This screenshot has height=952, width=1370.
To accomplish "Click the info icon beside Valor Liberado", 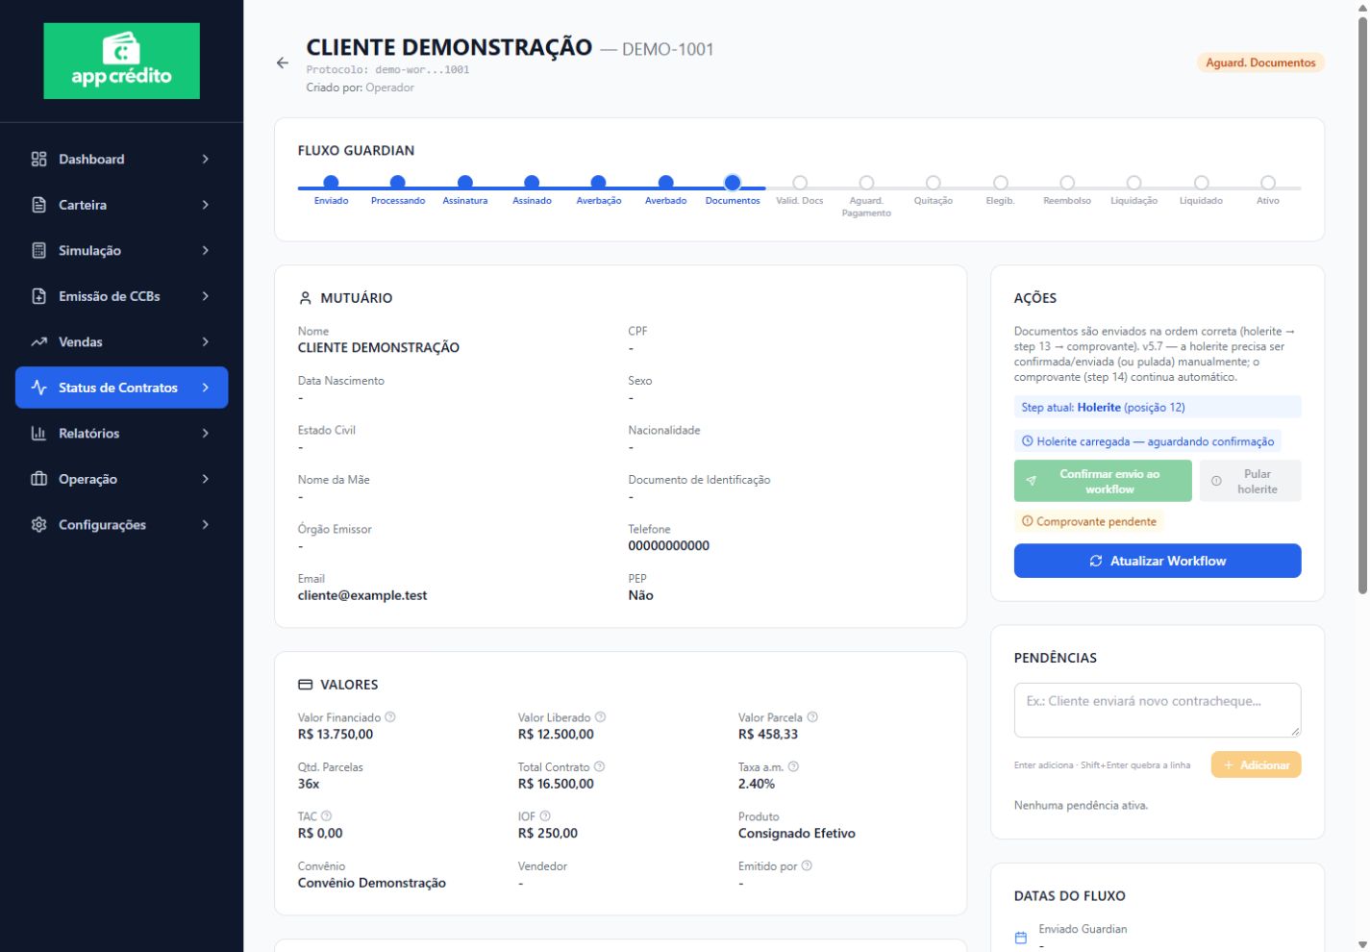I will (x=600, y=717).
